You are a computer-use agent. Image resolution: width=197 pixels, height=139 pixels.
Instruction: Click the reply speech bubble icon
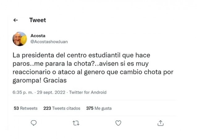click(34, 123)
